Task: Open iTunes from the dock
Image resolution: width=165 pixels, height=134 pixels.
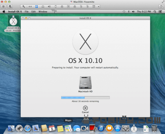Action: (101, 128)
